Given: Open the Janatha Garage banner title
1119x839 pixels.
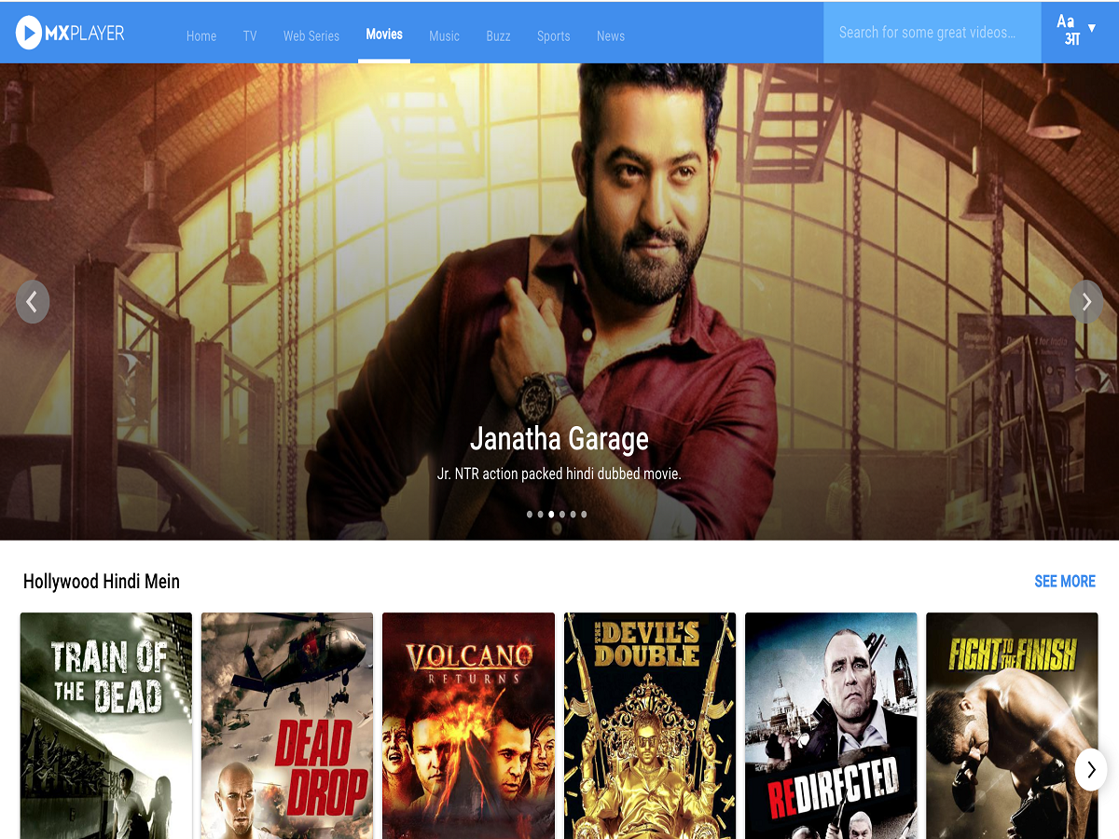Looking at the screenshot, I should click(x=559, y=438).
